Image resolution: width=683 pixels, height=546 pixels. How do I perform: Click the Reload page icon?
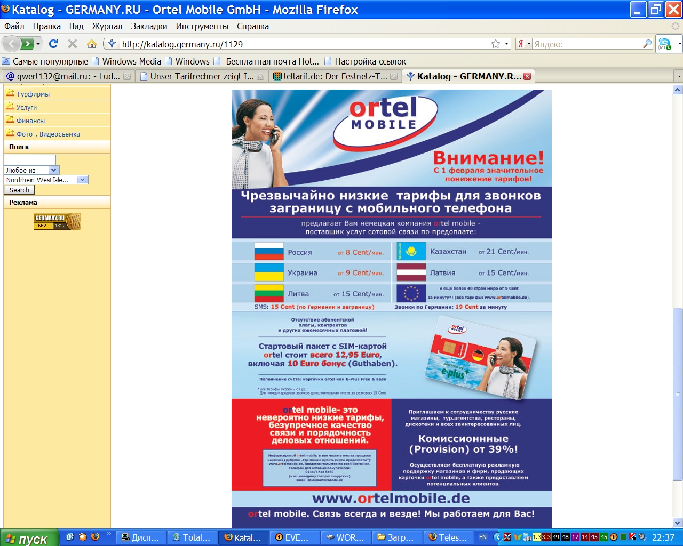tap(53, 44)
